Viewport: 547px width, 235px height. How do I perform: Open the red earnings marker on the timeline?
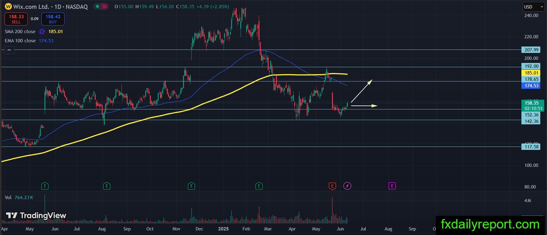point(332,186)
